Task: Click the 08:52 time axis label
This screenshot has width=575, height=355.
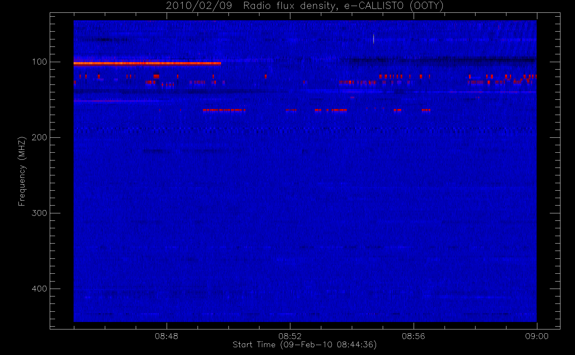Action: tap(290, 336)
